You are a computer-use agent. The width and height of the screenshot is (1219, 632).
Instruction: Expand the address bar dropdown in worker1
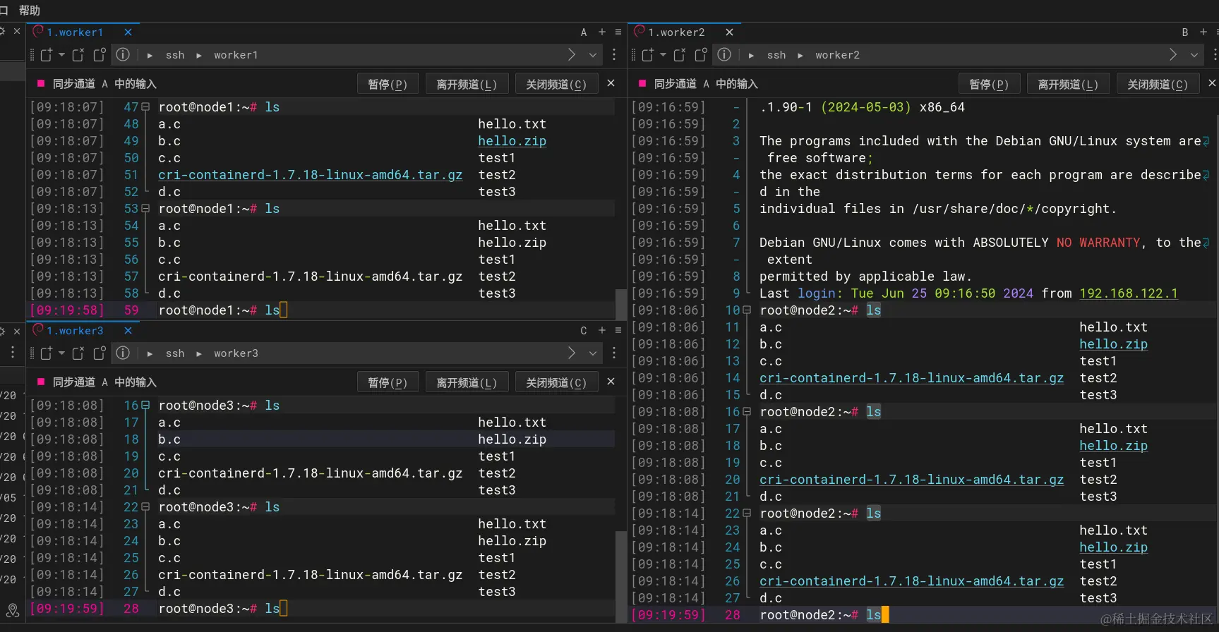pos(593,55)
